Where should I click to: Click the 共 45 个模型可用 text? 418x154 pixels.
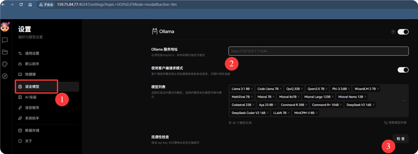(x=240, y=123)
